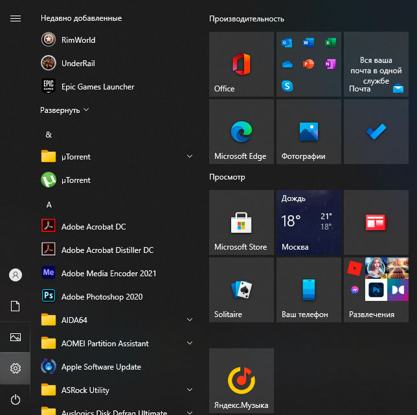Open the To Do checkmark tile

pos(376,132)
